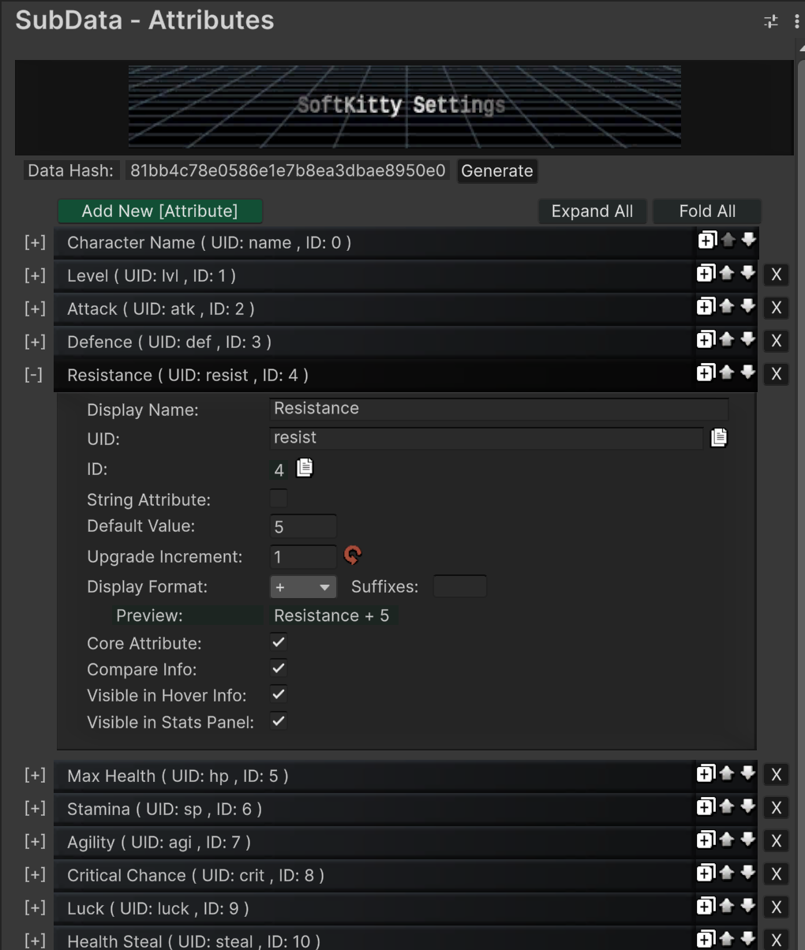
Task: Enable the String Attribute checkbox
Action: point(279,499)
